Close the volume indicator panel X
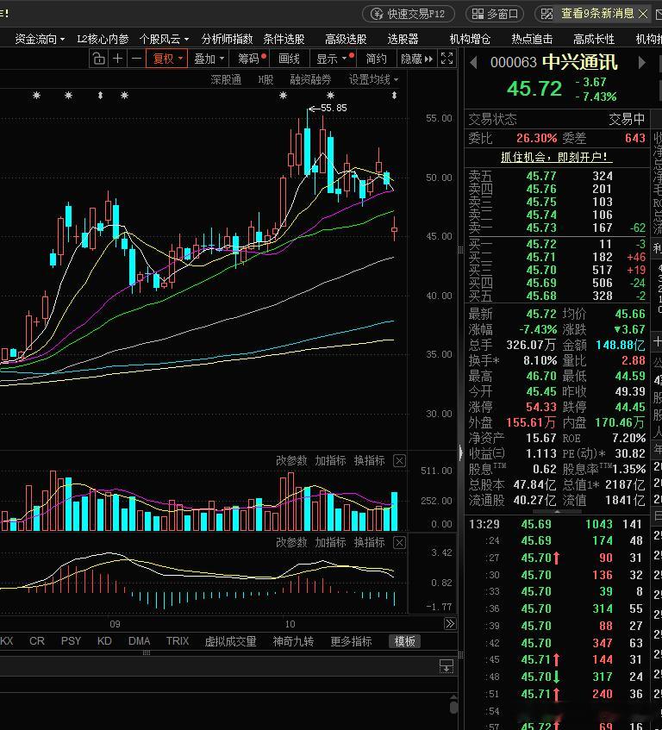The width and height of the screenshot is (662, 730). (399, 461)
